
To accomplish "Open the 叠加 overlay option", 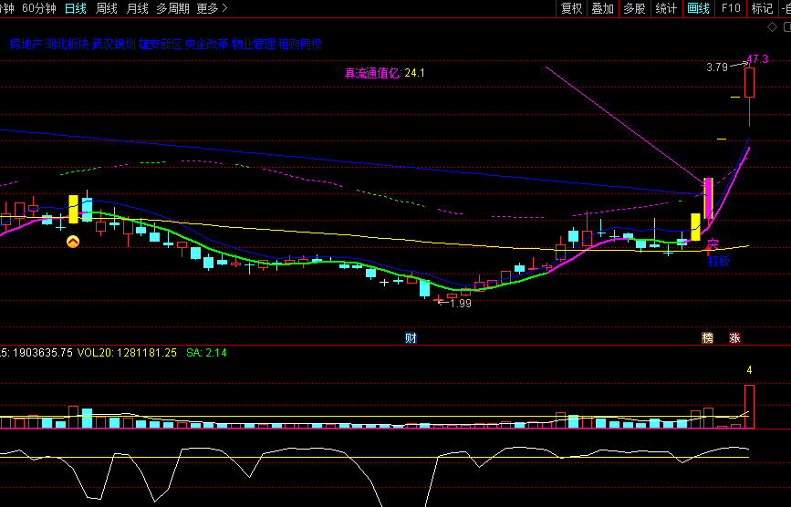I will pyautogui.click(x=602, y=8).
